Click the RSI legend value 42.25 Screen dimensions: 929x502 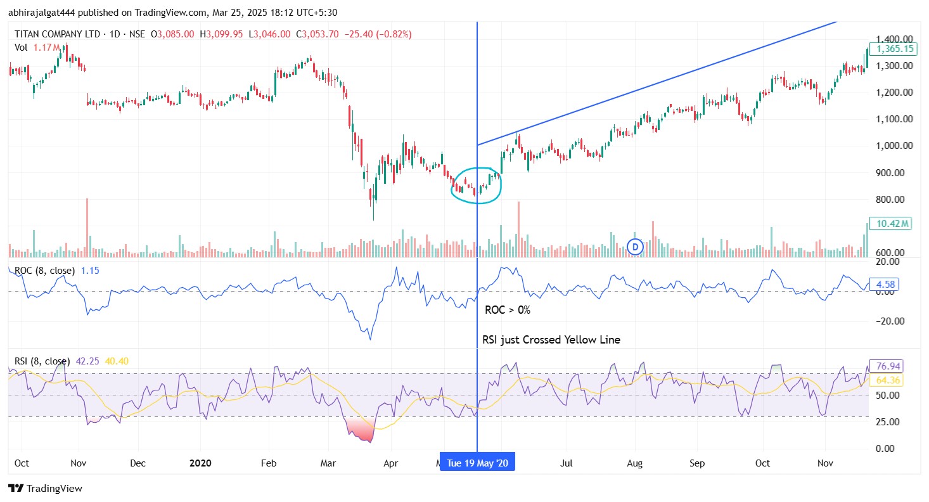coord(87,361)
